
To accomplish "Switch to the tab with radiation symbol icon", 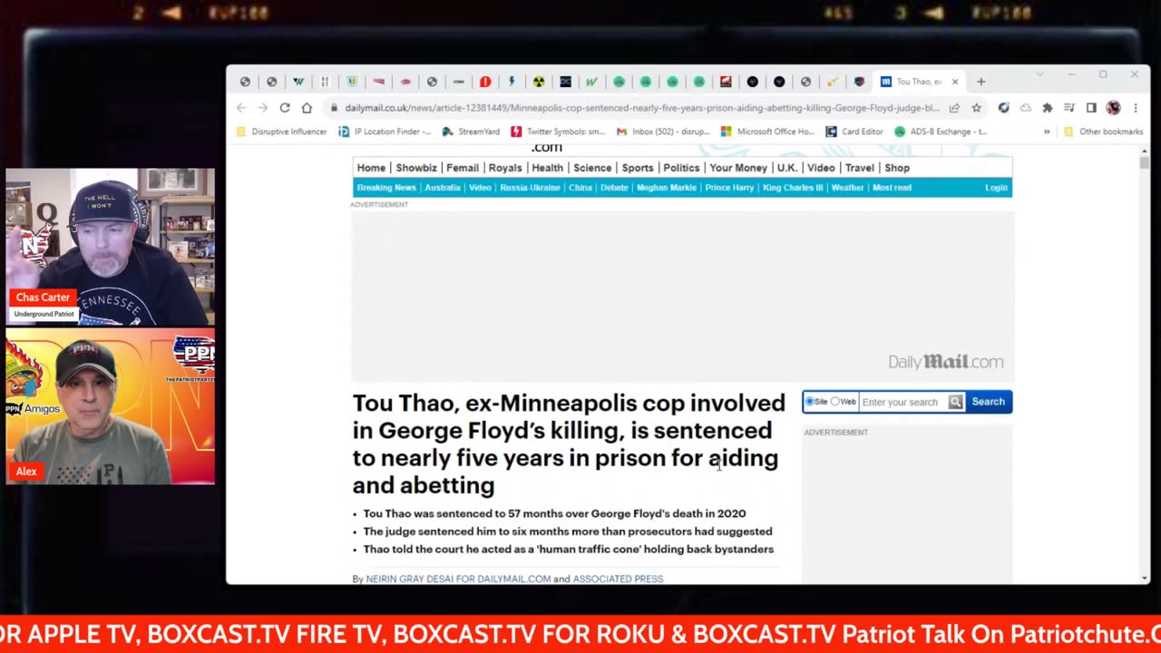I will pyautogui.click(x=539, y=82).
